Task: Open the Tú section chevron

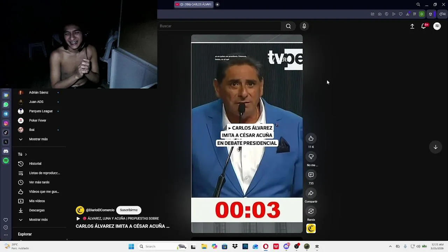Action: (26, 154)
